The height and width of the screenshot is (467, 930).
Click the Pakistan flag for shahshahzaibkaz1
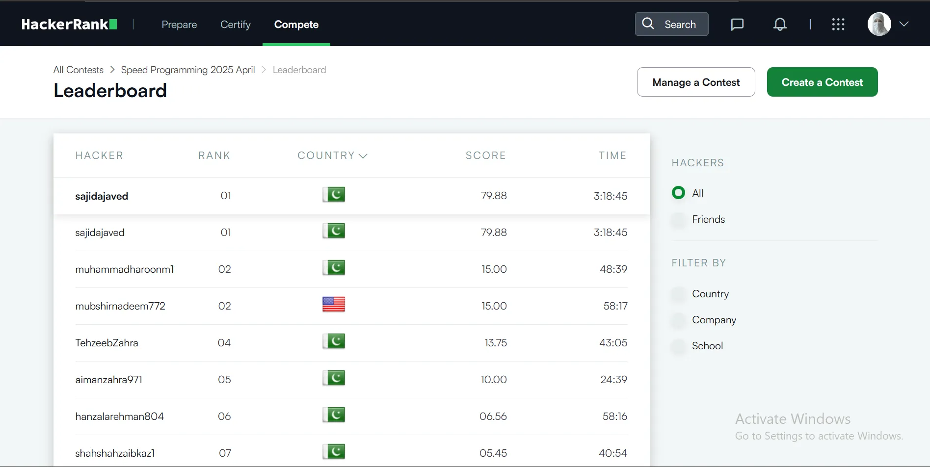334,452
